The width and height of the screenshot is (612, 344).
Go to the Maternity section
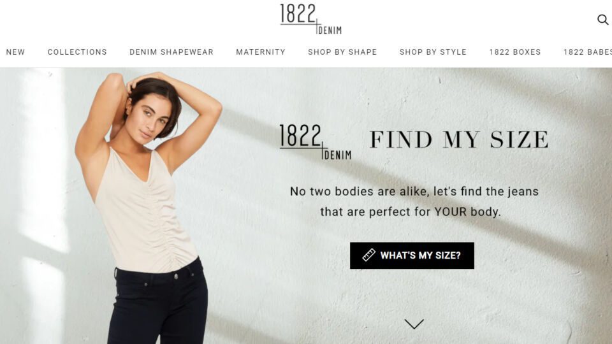tap(261, 52)
